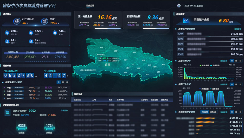The image size is (244, 138).
Task: Toggle 各地级市收支排名 to 消费金额
Action: pos(213,112)
